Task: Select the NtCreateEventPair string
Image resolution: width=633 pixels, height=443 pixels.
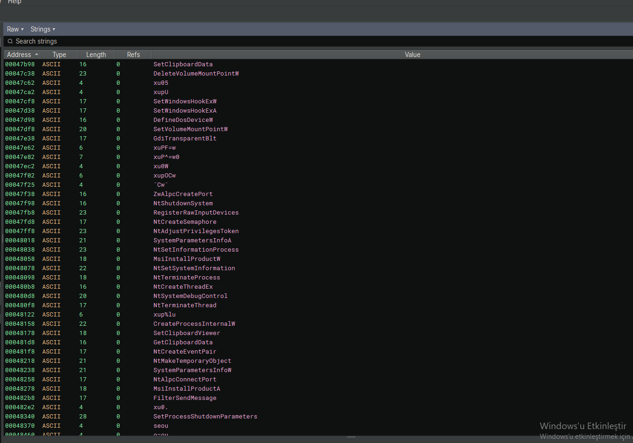Action: tap(185, 352)
